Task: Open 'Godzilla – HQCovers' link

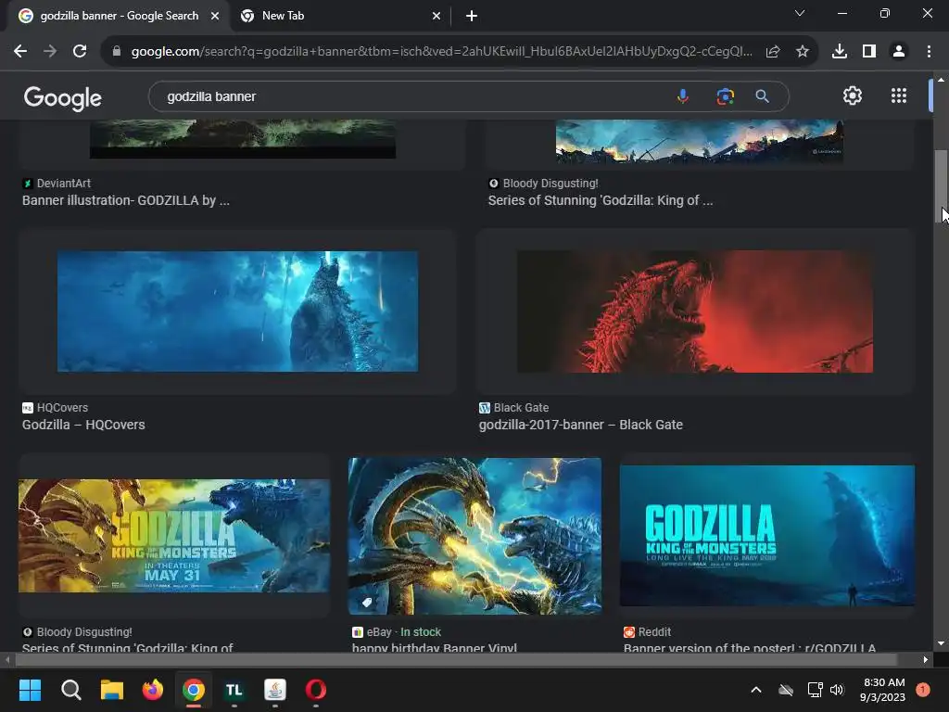Action: pos(83,425)
